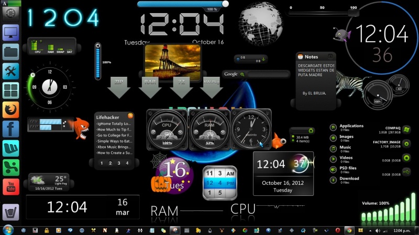The height and width of the screenshot is (235, 419).
Task: Click "October 16, 2012" date text
Action: click(283, 183)
